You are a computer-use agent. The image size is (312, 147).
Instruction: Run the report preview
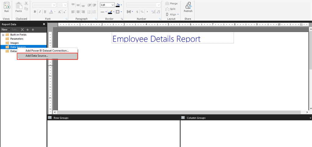click(x=7, y=8)
